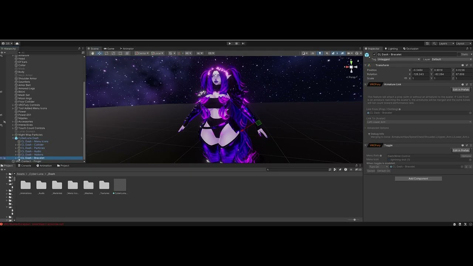Click the Pause button
The width and height of the screenshot is (473, 266).
point(236,44)
